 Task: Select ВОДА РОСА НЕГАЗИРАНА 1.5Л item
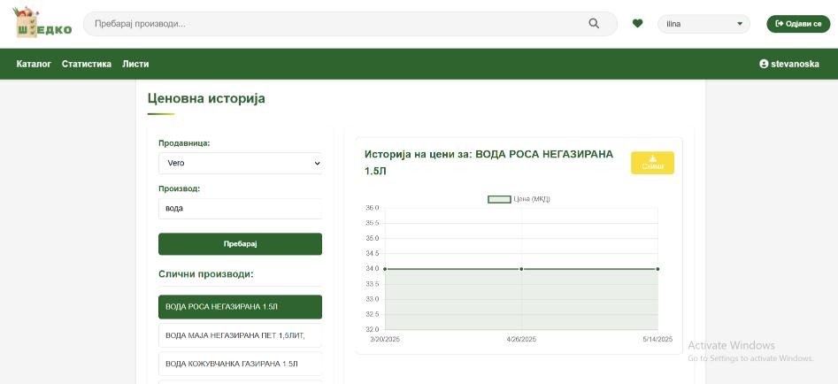click(x=240, y=307)
